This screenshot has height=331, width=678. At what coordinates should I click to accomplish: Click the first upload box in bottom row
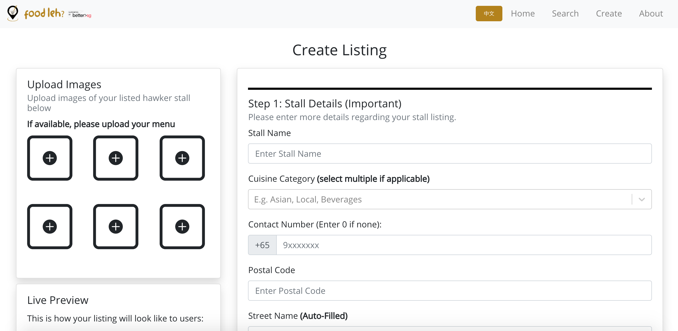50,227
